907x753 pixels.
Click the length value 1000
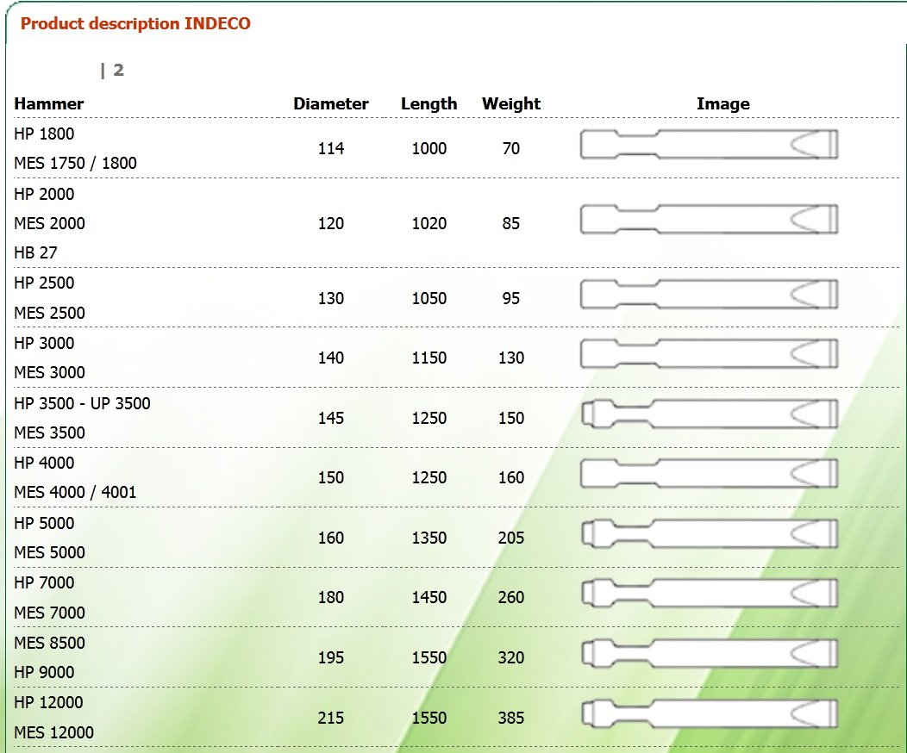[x=429, y=148]
